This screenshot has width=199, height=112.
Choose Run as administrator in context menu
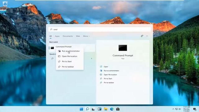pyautogui.click(x=70, y=51)
